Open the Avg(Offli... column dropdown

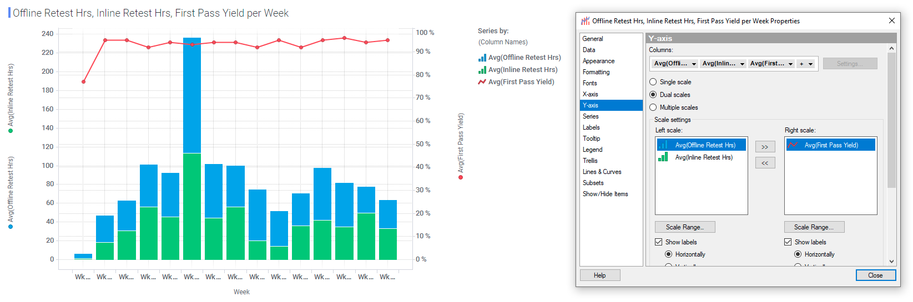tap(675, 64)
